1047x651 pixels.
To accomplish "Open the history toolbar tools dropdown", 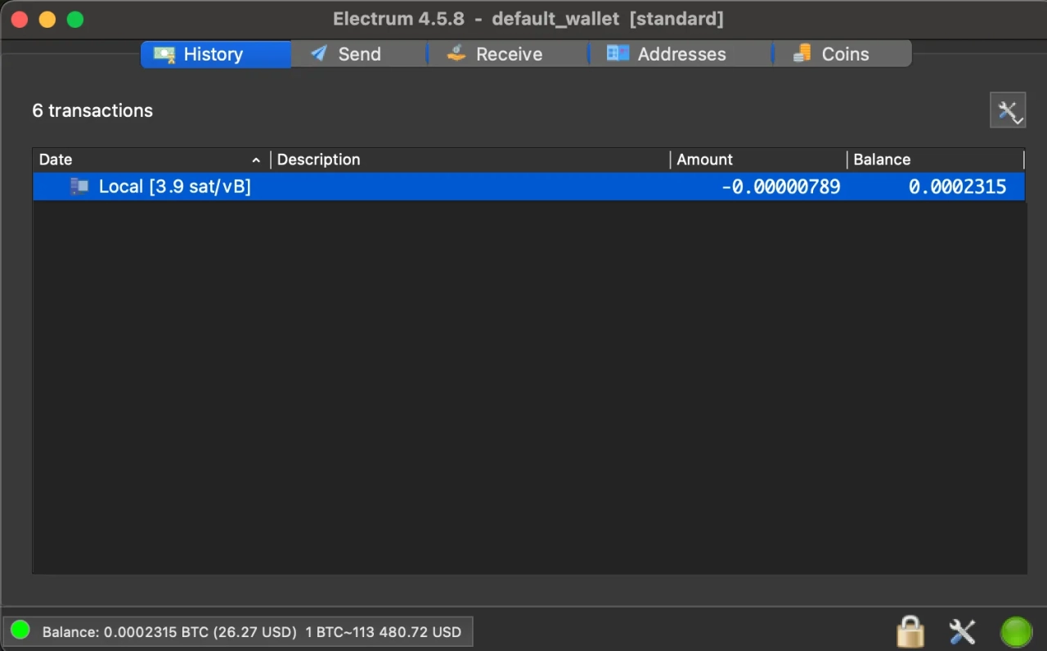I will pyautogui.click(x=1008, y=110).
